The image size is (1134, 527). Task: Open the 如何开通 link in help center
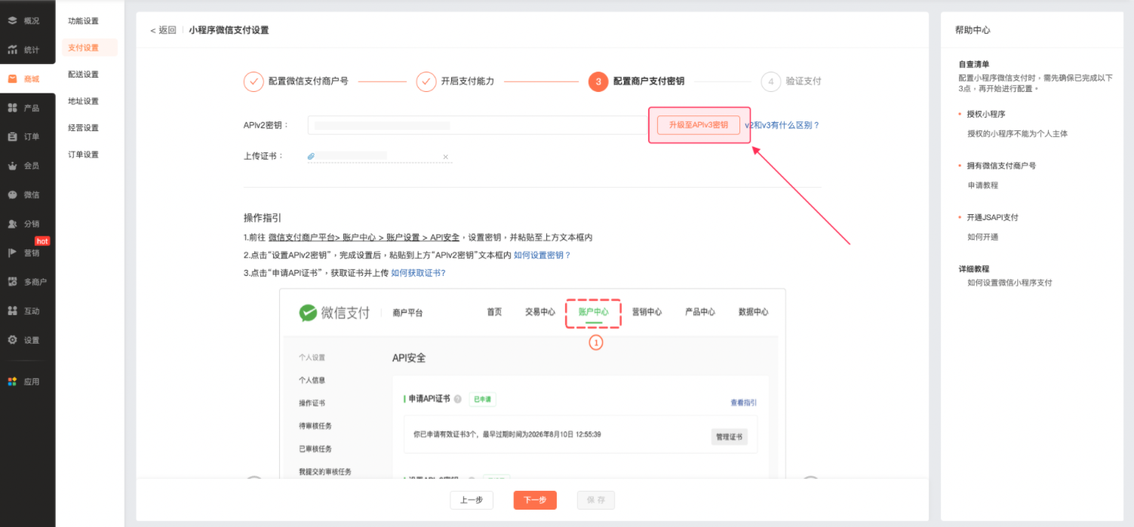(x=983, y=237)
